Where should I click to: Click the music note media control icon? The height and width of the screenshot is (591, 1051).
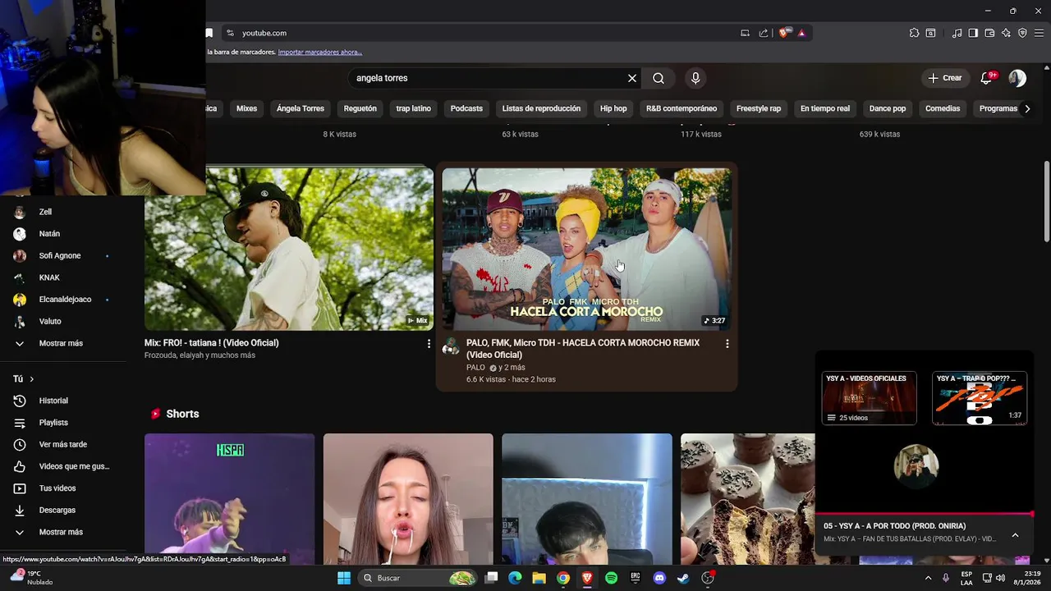point(957,33)
